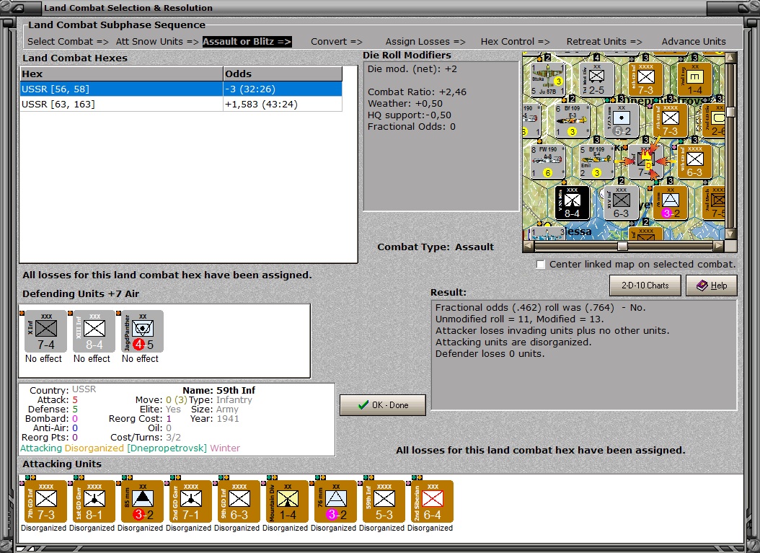Move the map's vertical scrollbar thumb
Screen dimensions: 760x553
(730, 112)
